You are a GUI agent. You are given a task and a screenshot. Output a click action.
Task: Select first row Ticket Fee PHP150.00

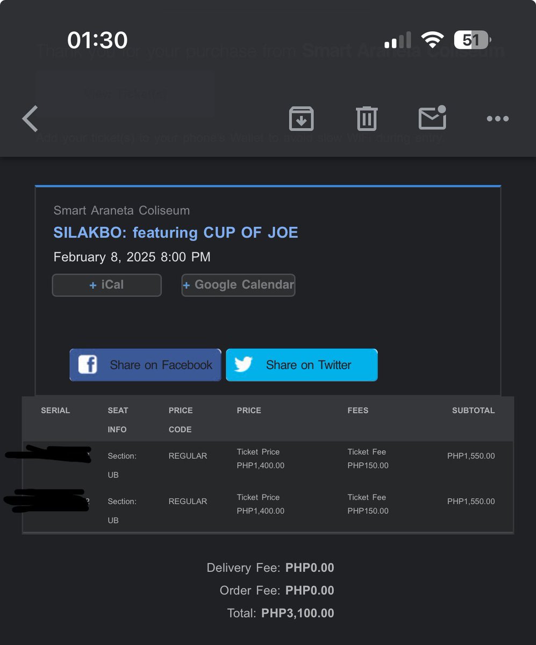[x=368, y=458]
